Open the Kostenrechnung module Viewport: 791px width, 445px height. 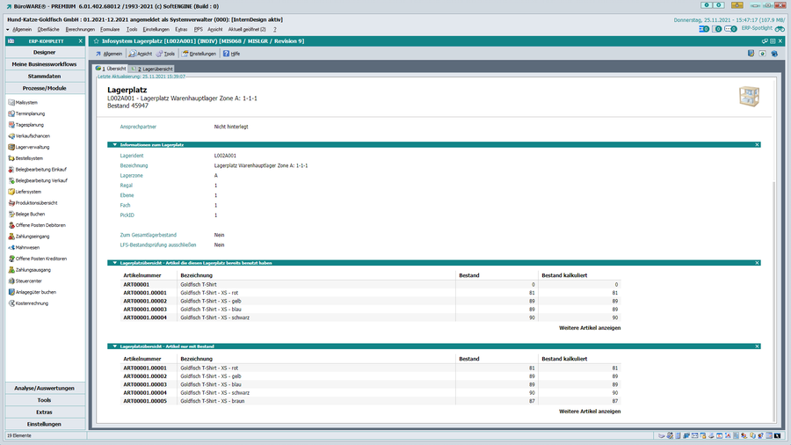pos(32,303)
